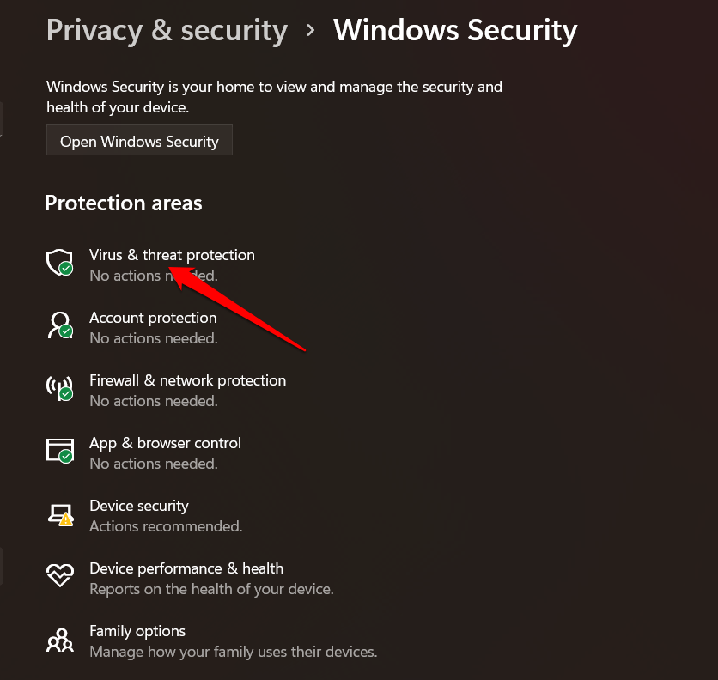The width and height of the screenshot is (718, 680).
Task: Select the Device performance & health heart icon
Action: click(59, 575)
